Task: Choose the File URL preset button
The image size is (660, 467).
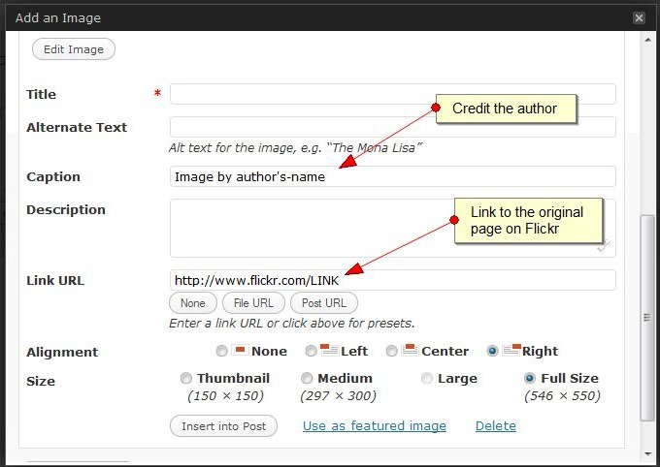Action: 253,303
